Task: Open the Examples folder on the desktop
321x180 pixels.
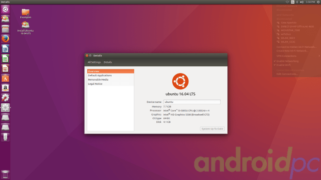Action: [26, 14]
